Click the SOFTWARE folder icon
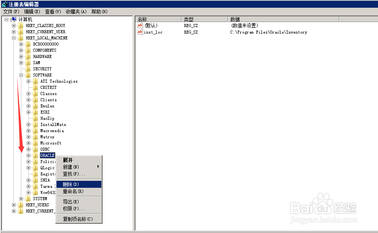 (x=27, y=75)
